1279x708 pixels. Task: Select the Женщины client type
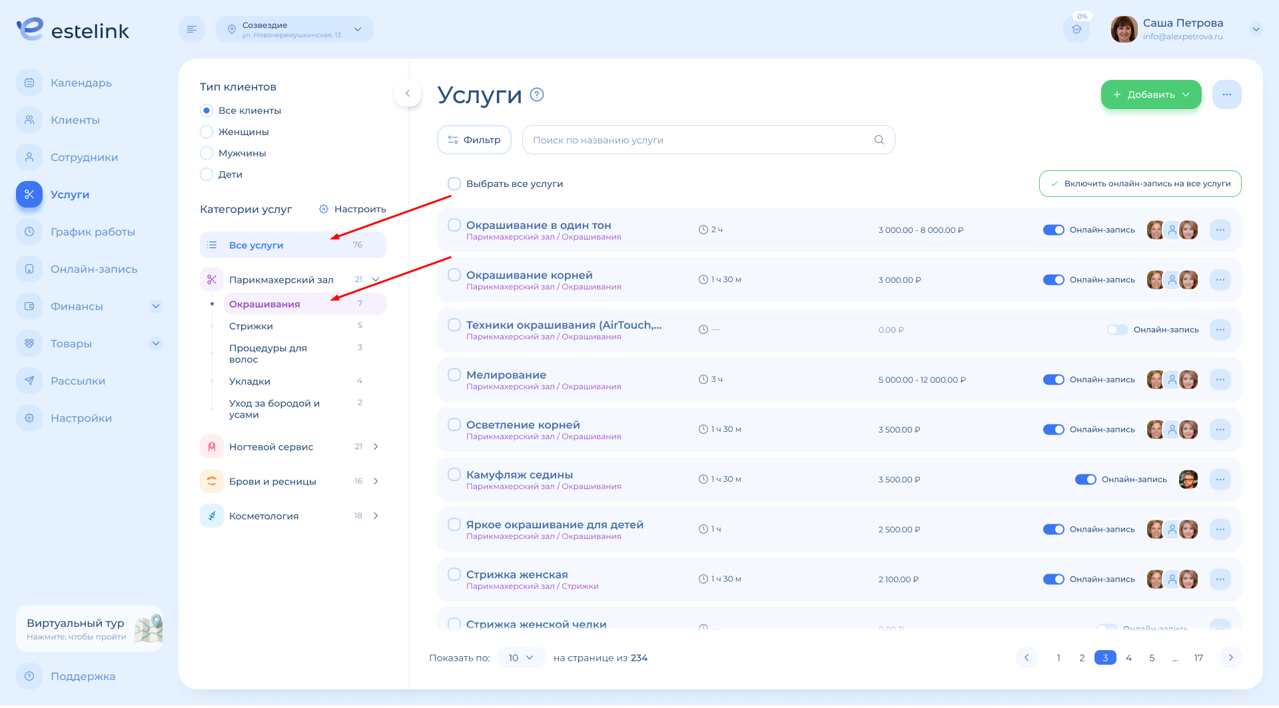pyautogui.click(x=207, y=132)
